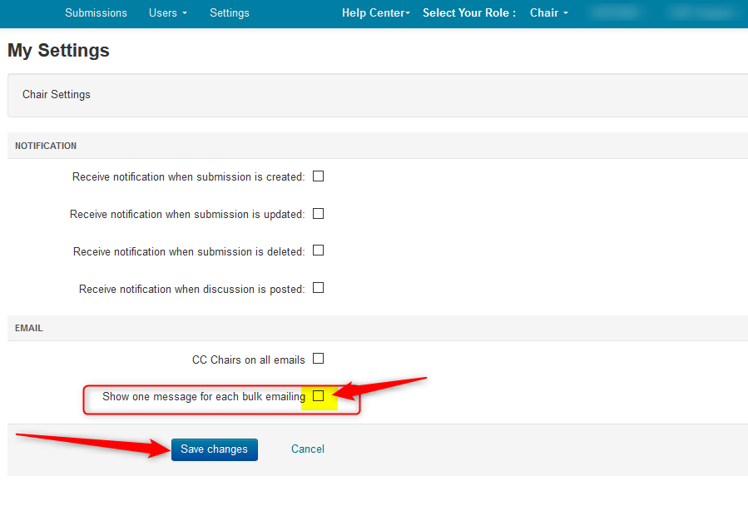Enable CC Chairs on all emails checkbox
Screen dimensions: 748x506
(318, 359)
